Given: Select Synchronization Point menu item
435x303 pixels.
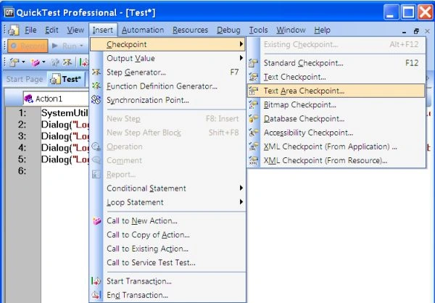Looking at the screenshot, I should (x=167, y=100).
